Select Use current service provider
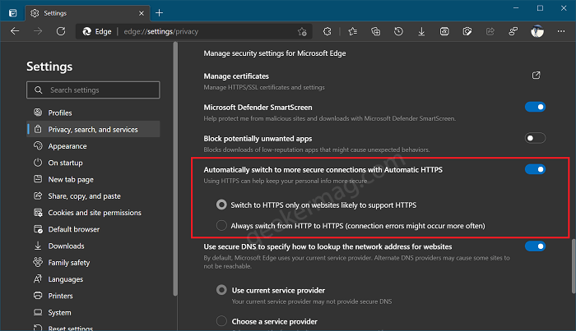 pos(221,290)
